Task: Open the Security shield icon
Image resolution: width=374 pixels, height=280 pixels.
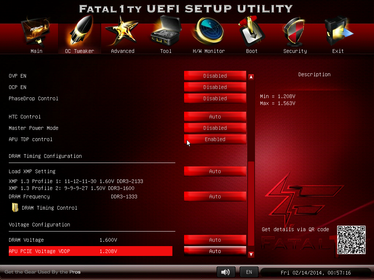Action: 294,32
